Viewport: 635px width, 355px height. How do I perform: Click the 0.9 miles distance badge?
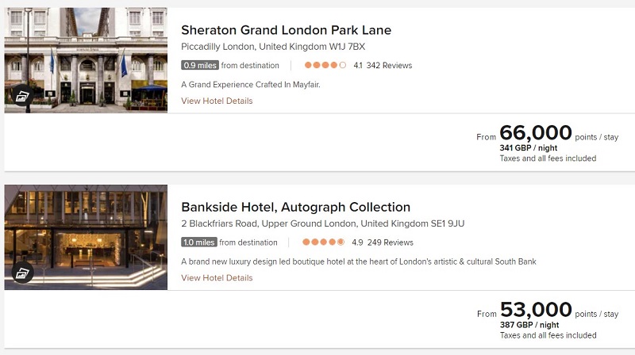pyautogui.click(x=200, y=66)
